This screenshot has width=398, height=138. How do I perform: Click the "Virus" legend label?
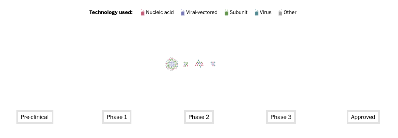(x=266, y=13)
